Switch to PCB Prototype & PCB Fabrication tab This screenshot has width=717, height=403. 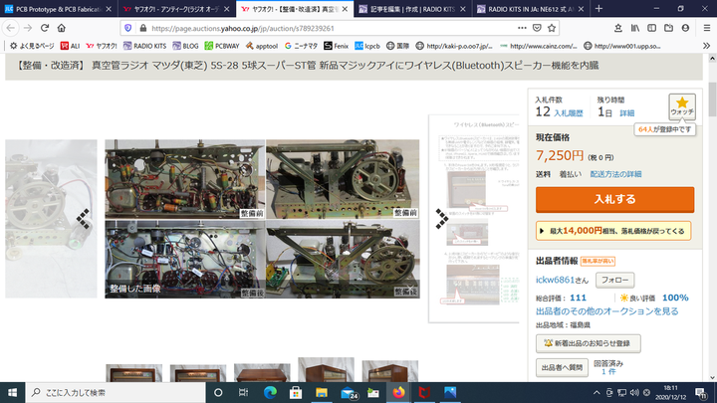tap(58, 8)
